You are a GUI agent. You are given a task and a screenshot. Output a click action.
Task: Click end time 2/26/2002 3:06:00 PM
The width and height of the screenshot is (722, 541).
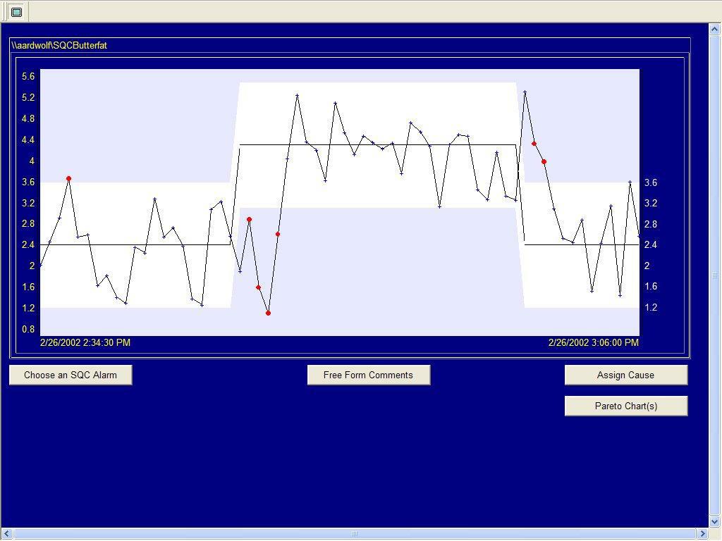click(594, 343)
